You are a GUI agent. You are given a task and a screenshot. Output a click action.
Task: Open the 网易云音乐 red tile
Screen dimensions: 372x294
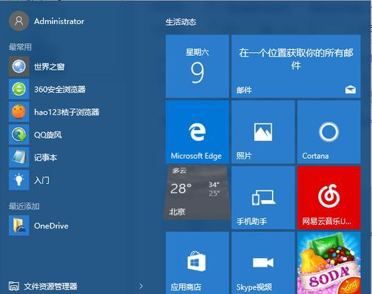tap(329, 198)
